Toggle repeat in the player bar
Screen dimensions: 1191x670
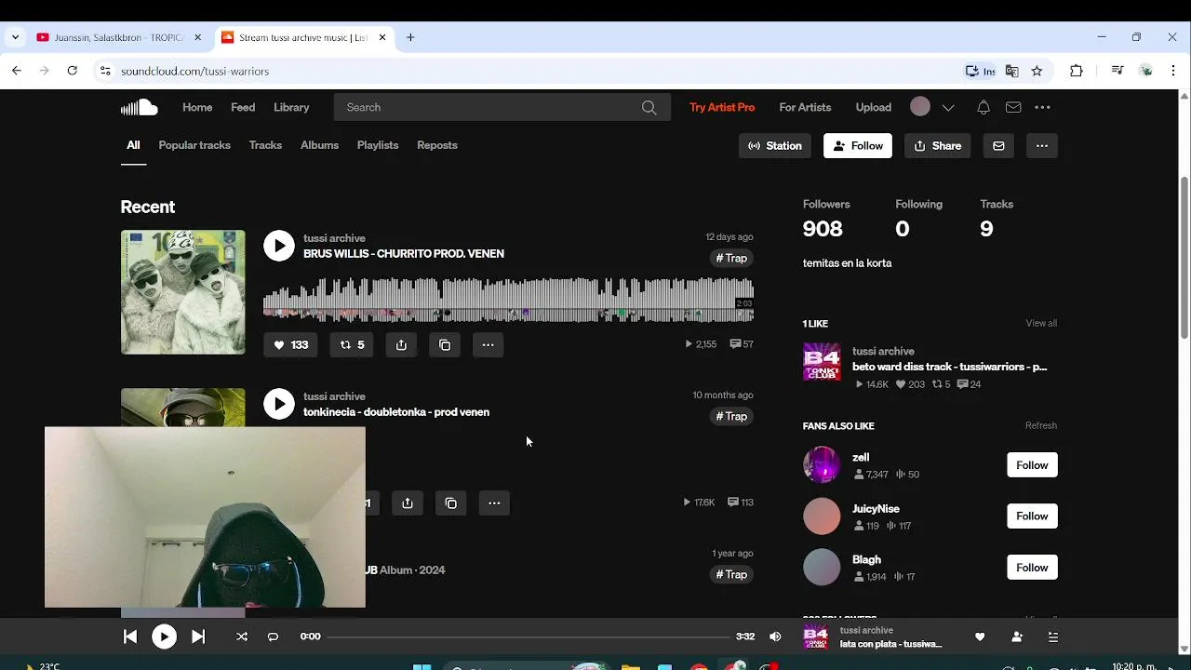[273, 636]
